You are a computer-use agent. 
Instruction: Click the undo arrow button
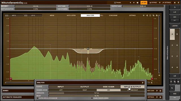(172, 88)
